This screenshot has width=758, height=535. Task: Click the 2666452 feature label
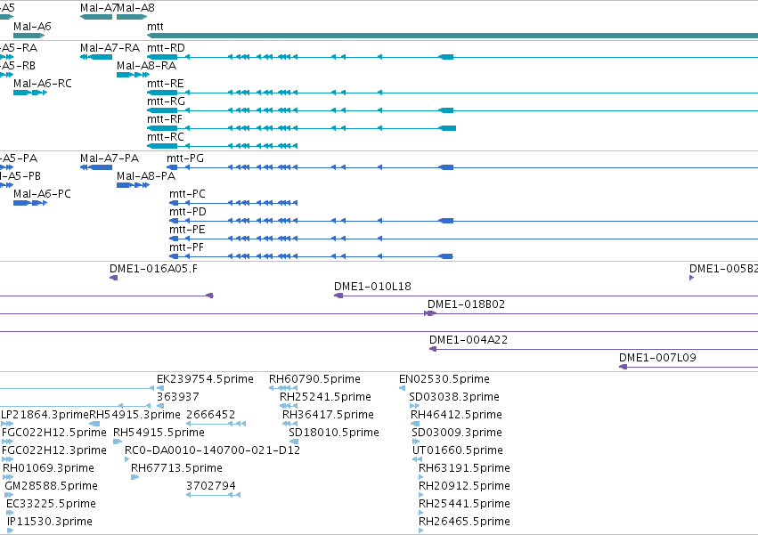[211, 415]
